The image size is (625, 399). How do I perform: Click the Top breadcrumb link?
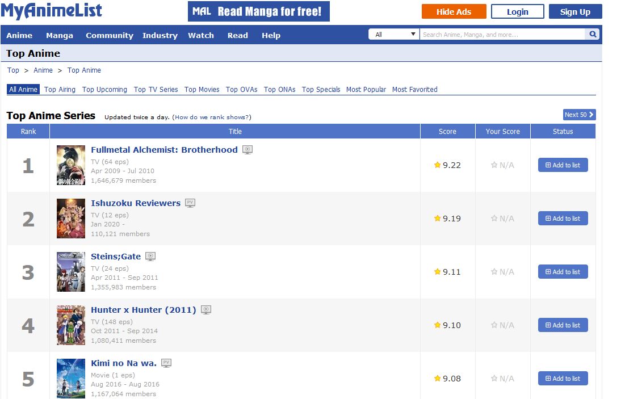point(13,70)
